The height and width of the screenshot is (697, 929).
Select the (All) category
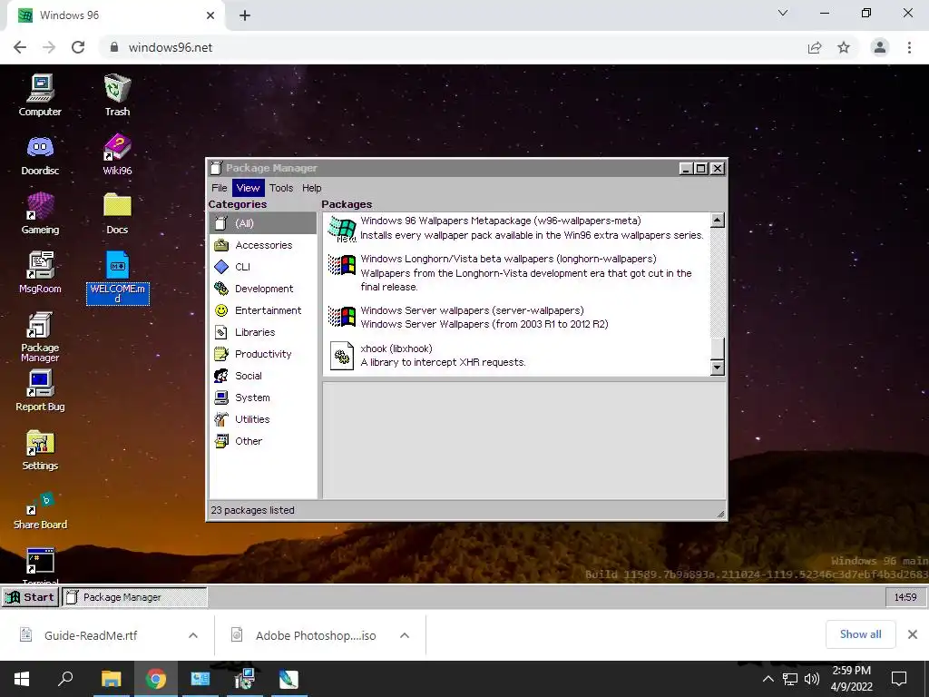point(263,223)
